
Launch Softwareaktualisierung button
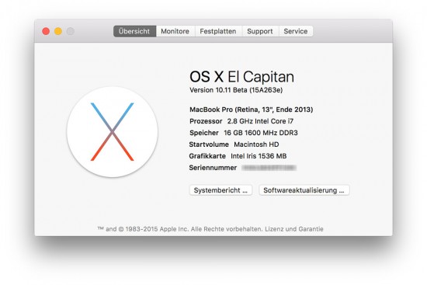pyautogui.click(x=304, y=190)
